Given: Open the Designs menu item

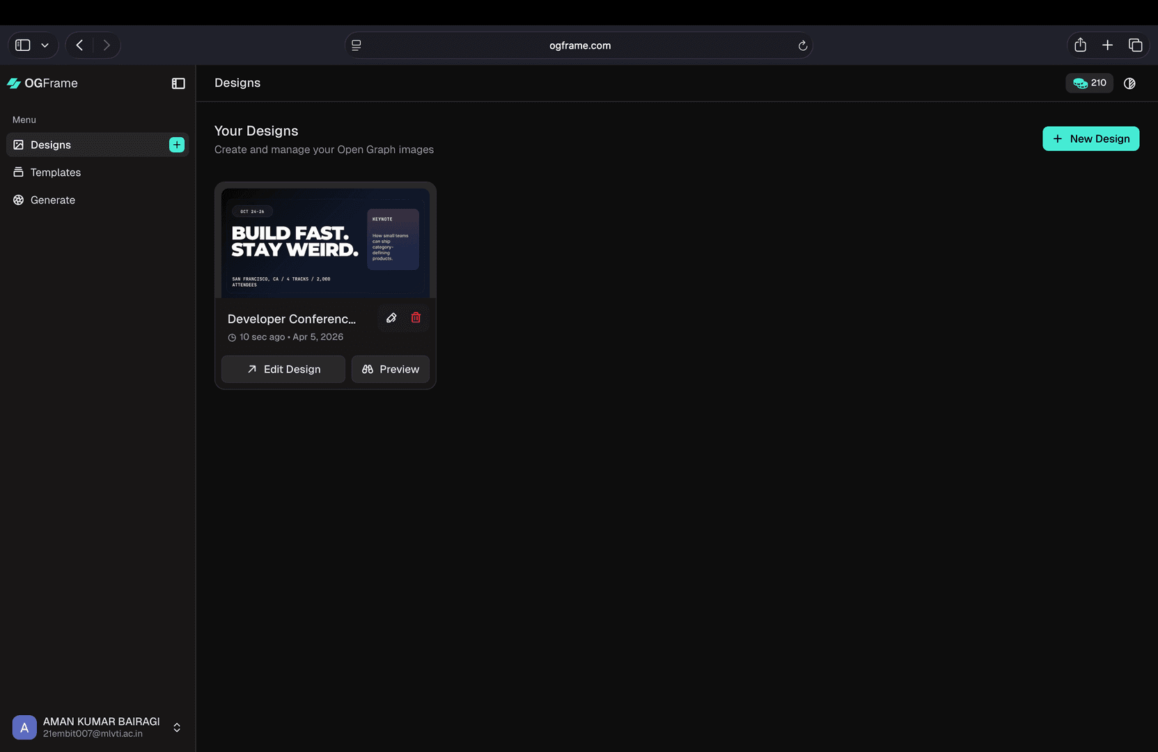Looking at the screenshot, I should pyautogui.click(x=97, y=145).
